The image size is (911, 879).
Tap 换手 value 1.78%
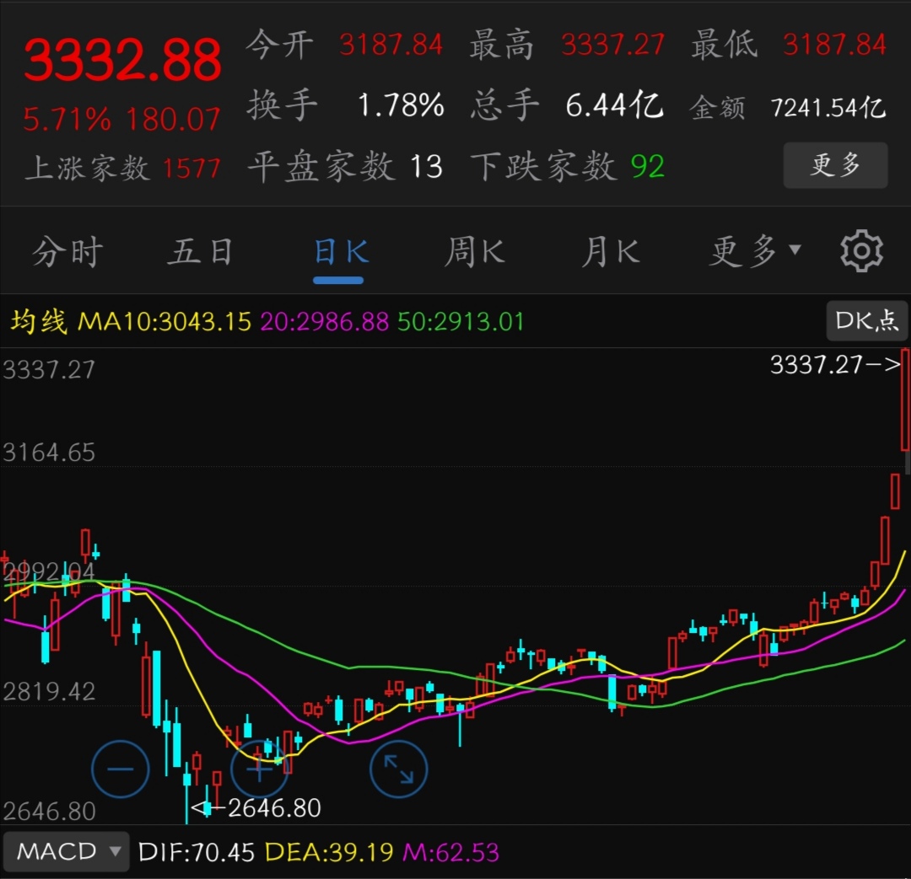[x=401, y=105]
